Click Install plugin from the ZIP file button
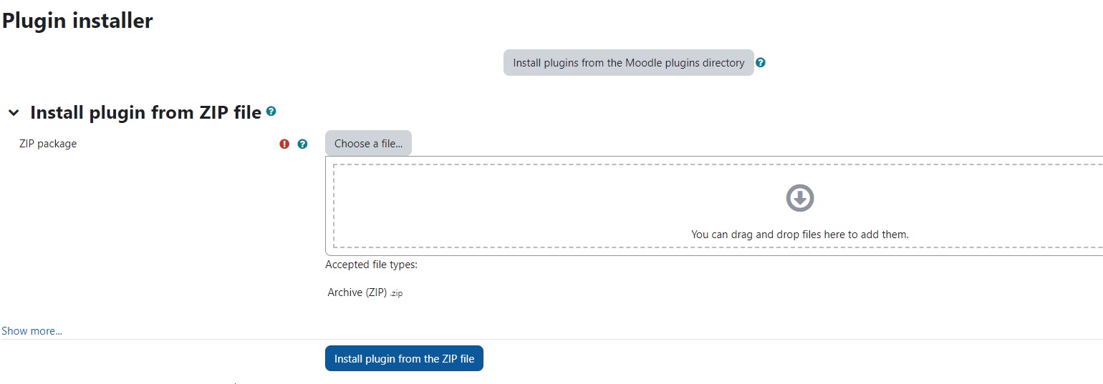The width and height of the screenshot is (1103, 384). pyautogui.click(x=404, y=359)
